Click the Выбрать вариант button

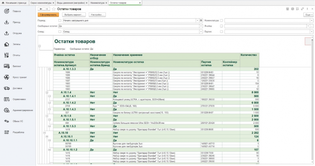(74, 15)
